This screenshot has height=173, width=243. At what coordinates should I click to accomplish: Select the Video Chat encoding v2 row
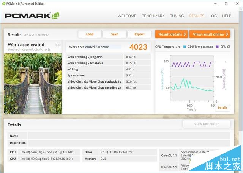(108, 87)
